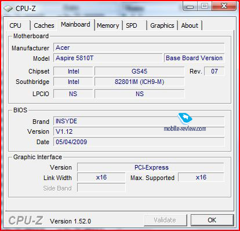Click the BIOS Brand INSYDE field
This screenshot has width=240, height=231.
coord(139,121)
